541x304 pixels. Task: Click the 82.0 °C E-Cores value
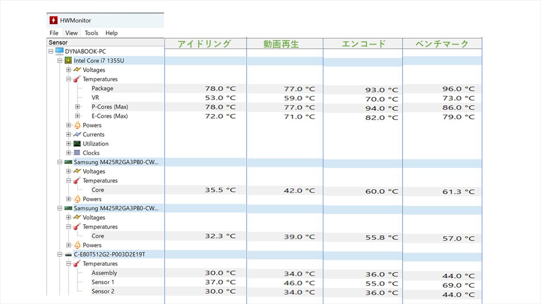382,118
